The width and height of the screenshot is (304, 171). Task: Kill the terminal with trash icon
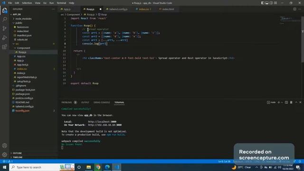[291, 103]
